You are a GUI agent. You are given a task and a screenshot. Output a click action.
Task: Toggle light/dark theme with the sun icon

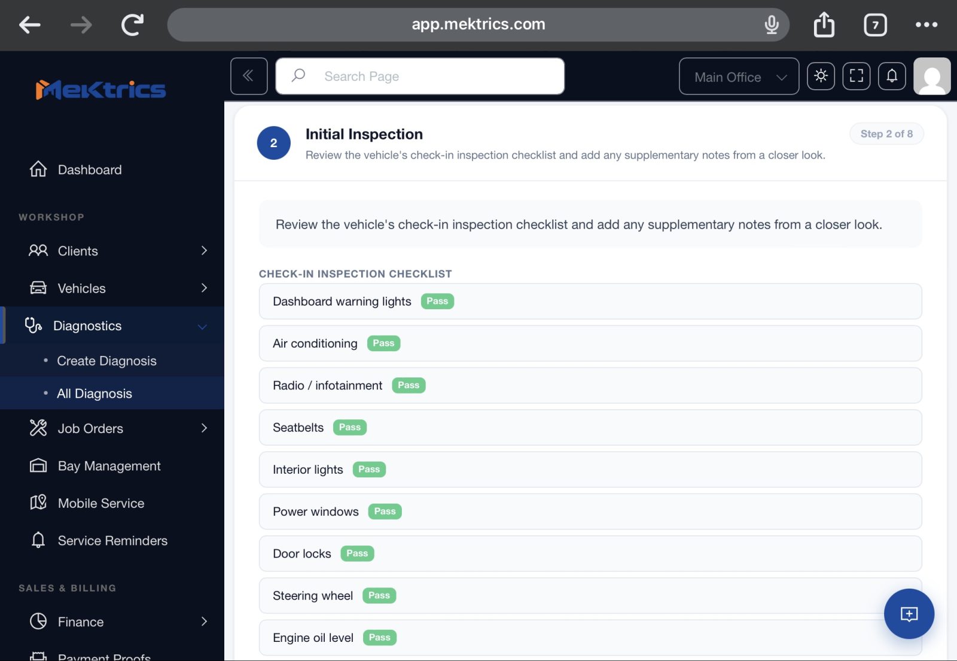coord(821,76)
